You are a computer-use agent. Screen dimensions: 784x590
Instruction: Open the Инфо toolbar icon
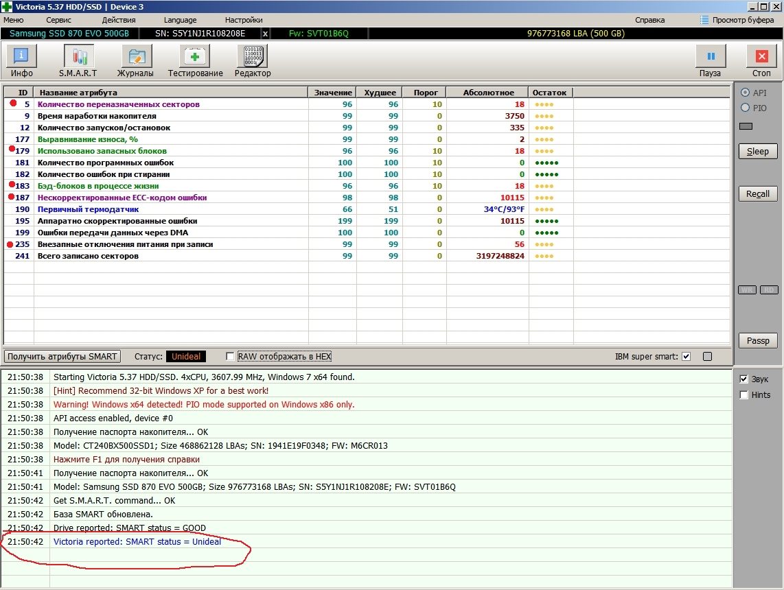coord(21,56)
